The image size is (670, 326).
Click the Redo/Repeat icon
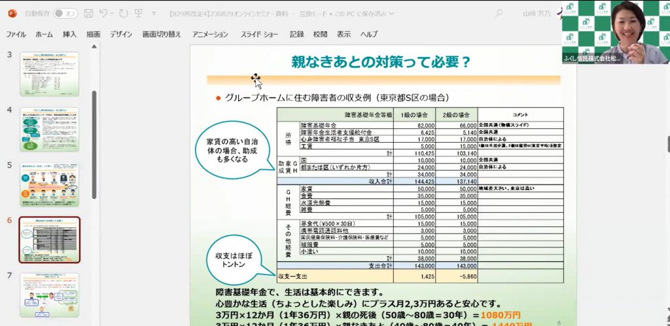[x=124, y=13]
